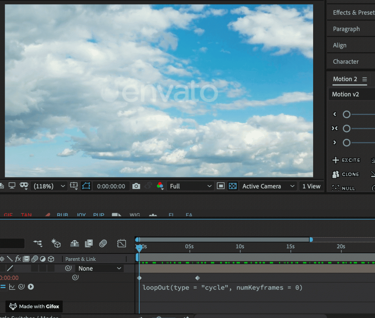
Task: Expand the parent None dropdown
Action: tap(100, 269)
